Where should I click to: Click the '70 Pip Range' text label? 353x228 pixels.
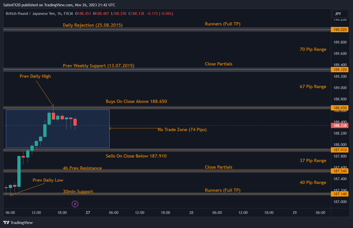(313, 49)
